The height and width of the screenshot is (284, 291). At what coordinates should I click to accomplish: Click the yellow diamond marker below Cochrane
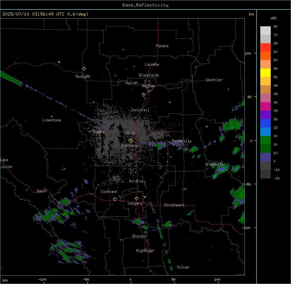click(x=115, y=199)
